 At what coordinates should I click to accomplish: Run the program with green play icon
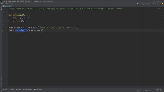[151, 4]
